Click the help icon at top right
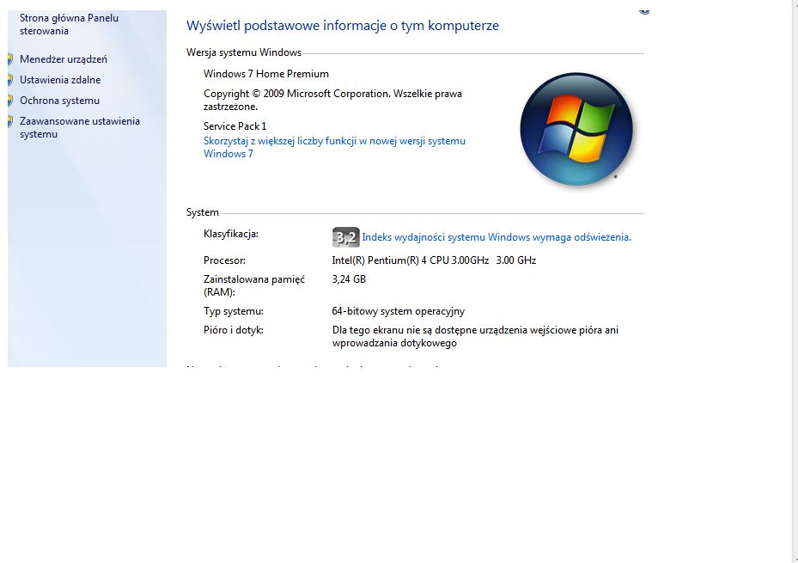 tap(643, 11)
